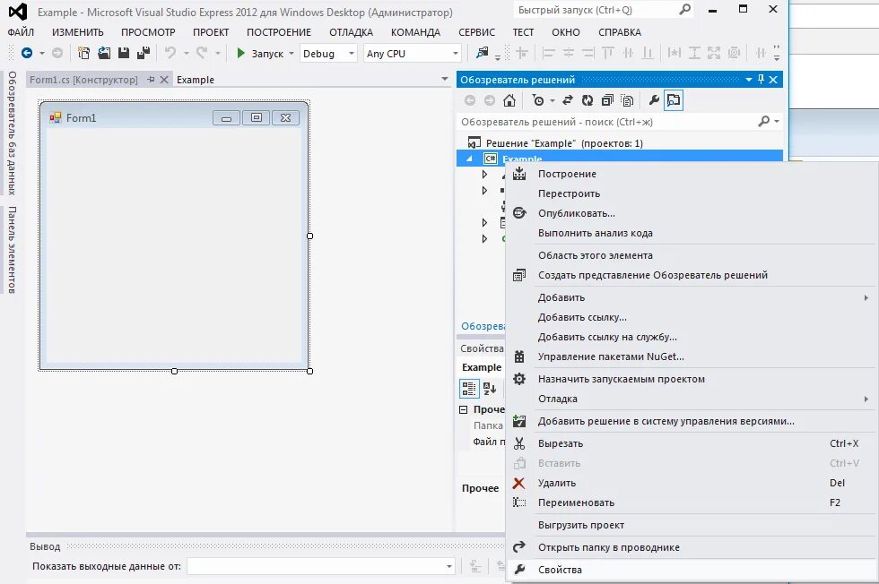Open the Обозреватель баз данных side tab
Viewport: 879px width, 584px height.
(13, 133)
